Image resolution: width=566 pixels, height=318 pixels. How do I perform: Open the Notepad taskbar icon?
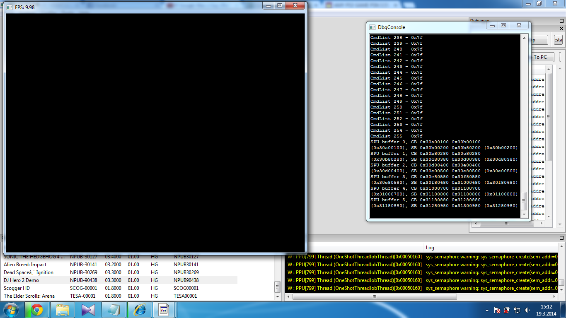(114, 310)
